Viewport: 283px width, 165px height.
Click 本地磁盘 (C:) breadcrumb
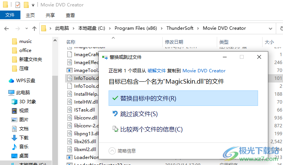(92, 28)
